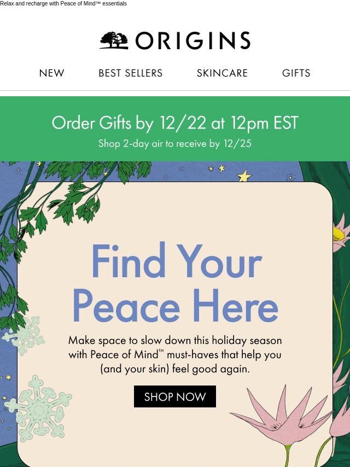350x467 pixels.
Task: Click the Peace of Mind description paragraph
Action: point(175,354)
